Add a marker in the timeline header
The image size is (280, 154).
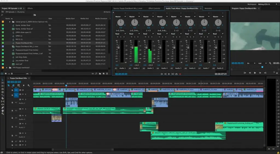(x=24, y=85)
